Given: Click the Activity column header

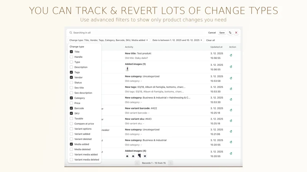Looking at the screenshot, I should (x=129, y=47).
